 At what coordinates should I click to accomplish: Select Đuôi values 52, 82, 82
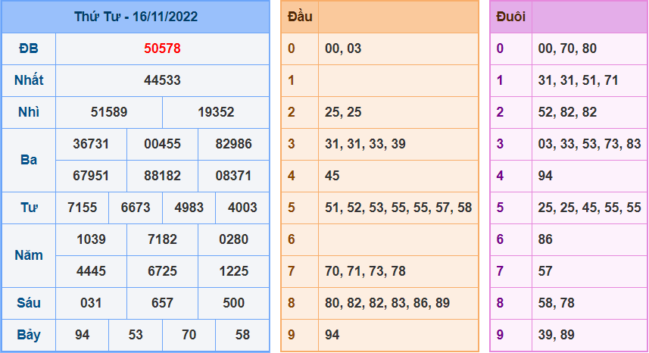(567, 112)
